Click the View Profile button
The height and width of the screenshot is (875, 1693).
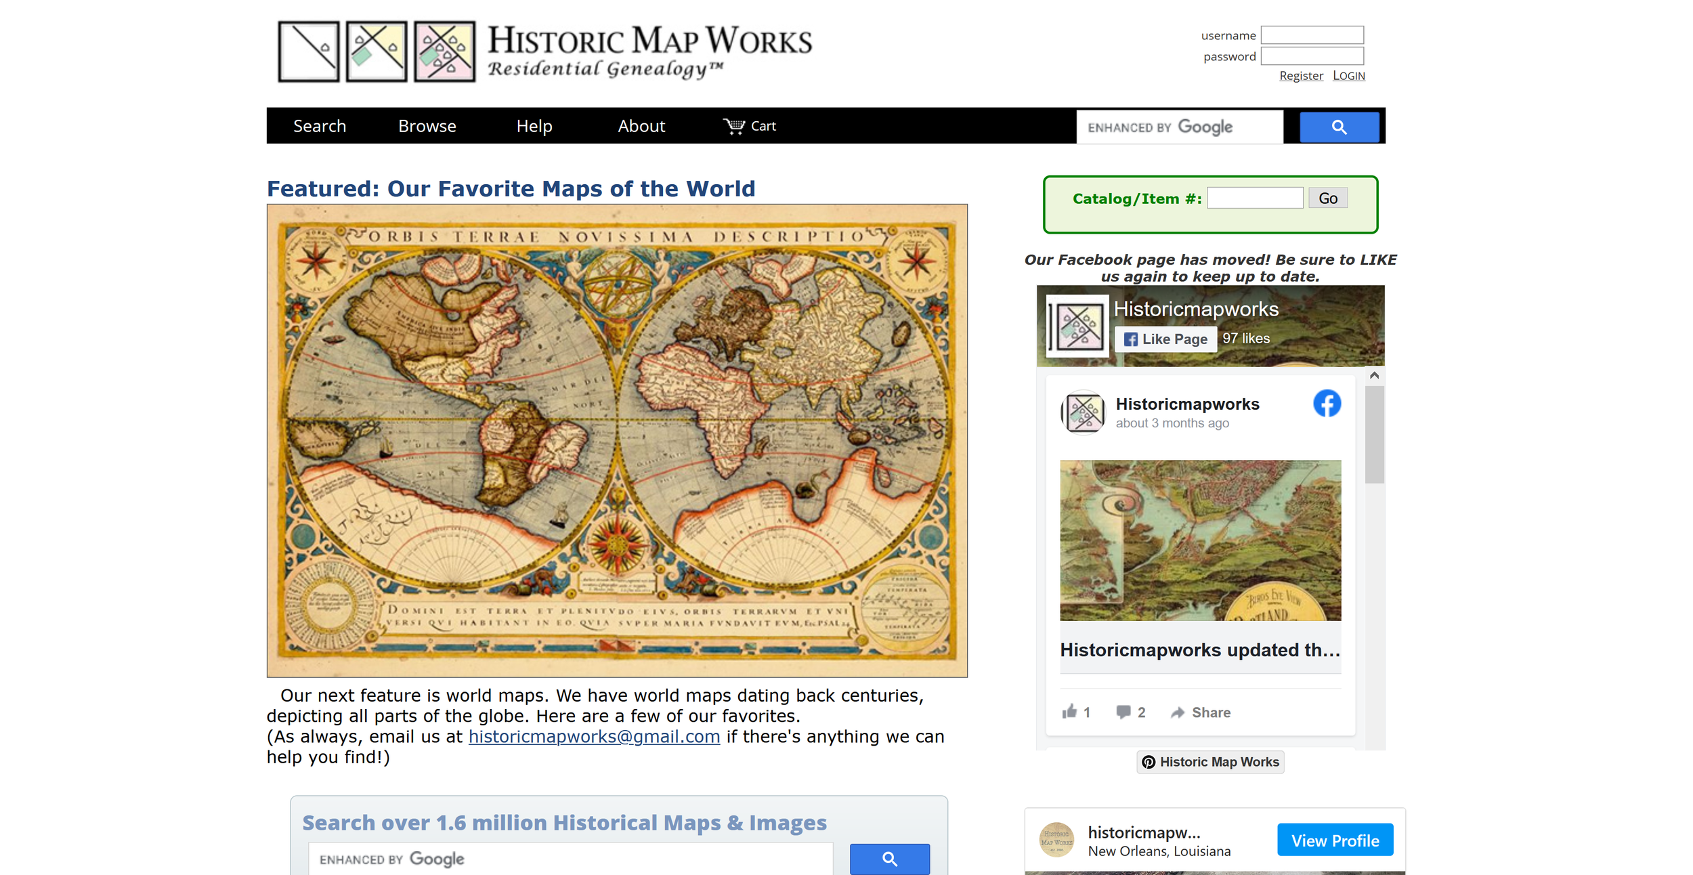pos(1335,840)
